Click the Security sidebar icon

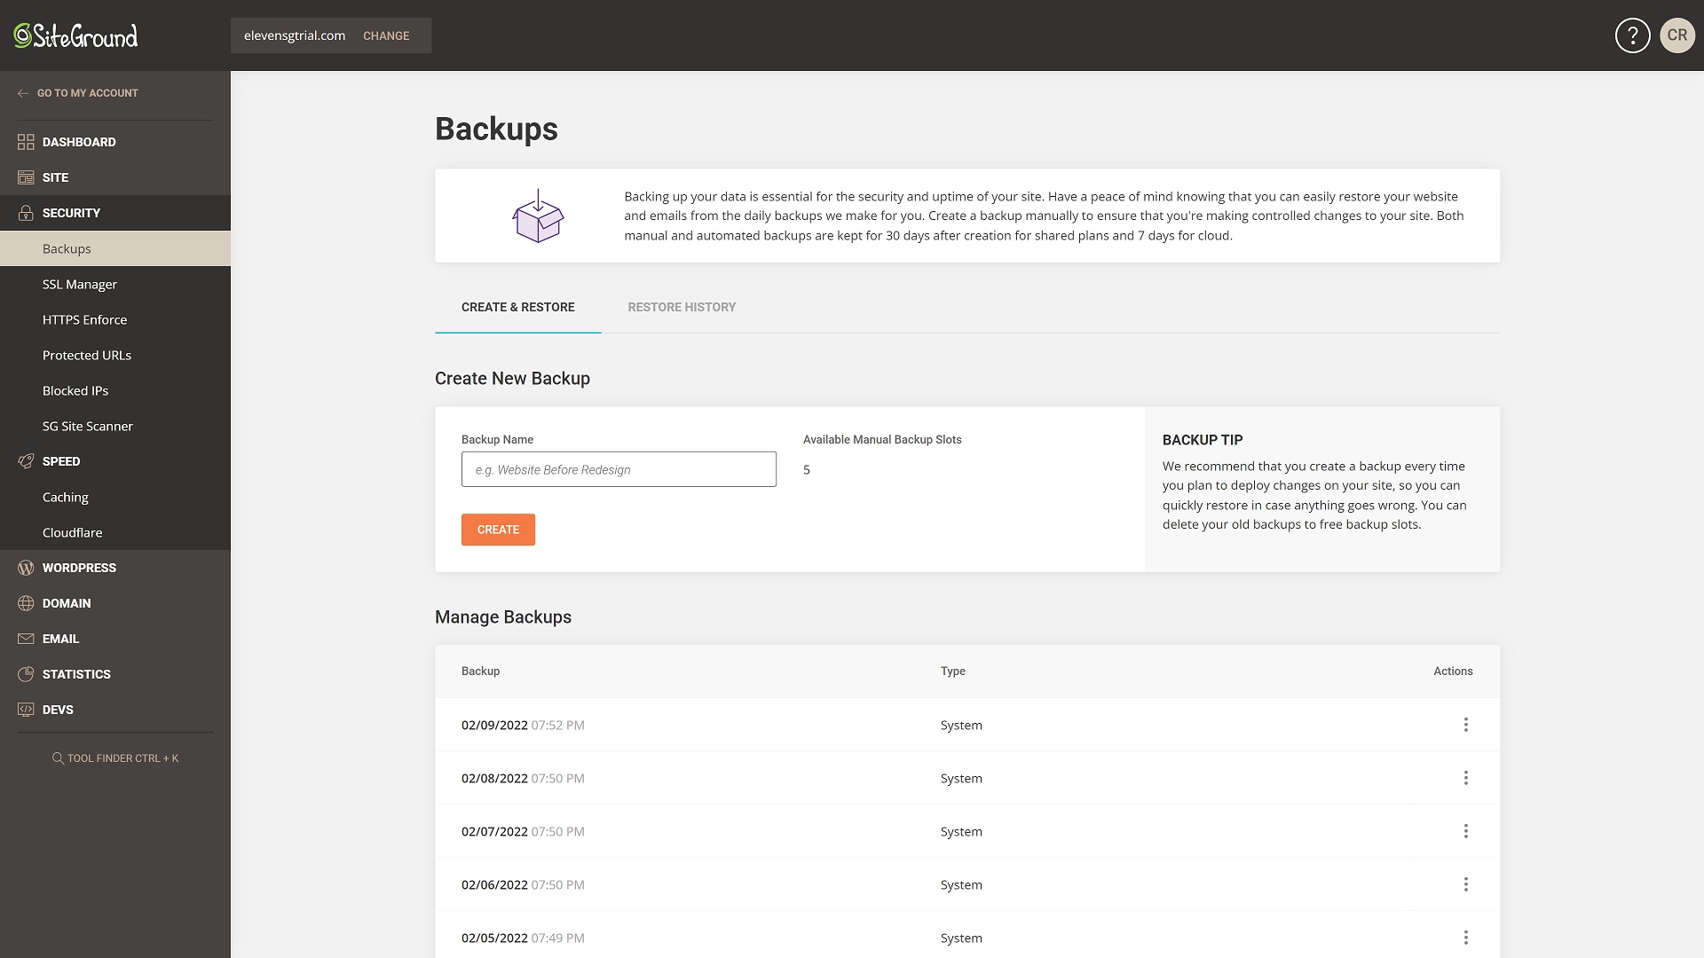[23, 212]
